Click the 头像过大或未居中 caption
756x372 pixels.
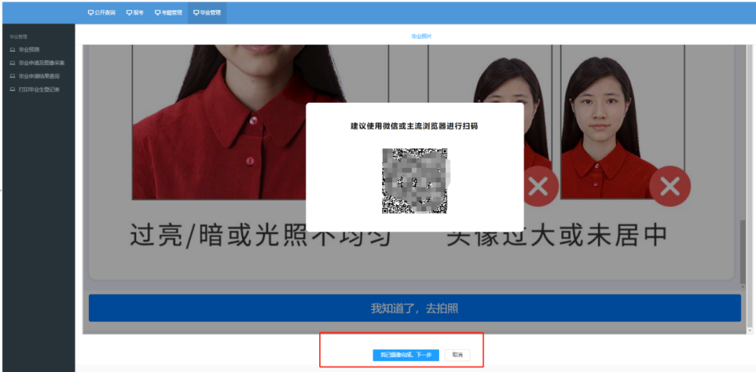click(x=557, y=236)
